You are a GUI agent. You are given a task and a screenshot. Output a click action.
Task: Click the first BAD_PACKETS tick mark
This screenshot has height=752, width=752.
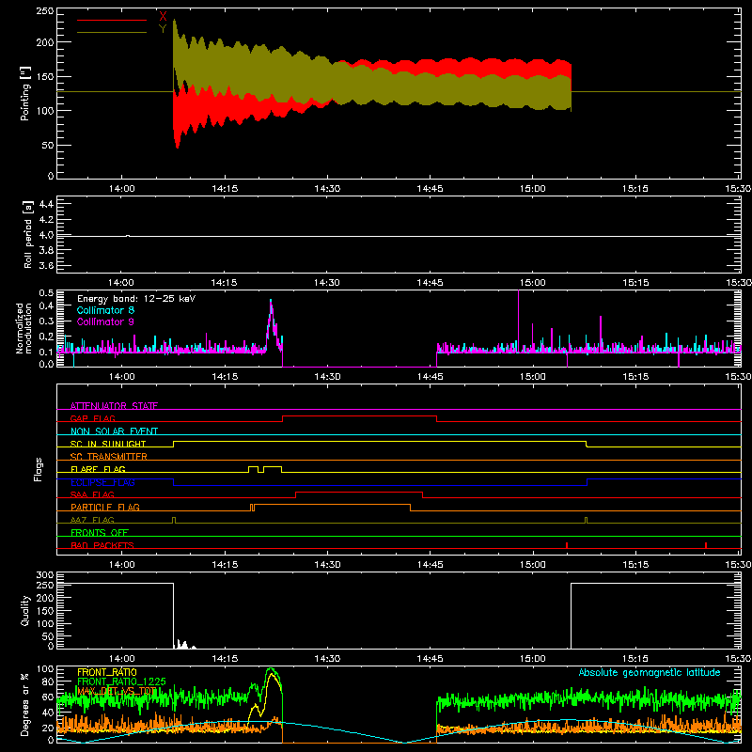[567, 545]
